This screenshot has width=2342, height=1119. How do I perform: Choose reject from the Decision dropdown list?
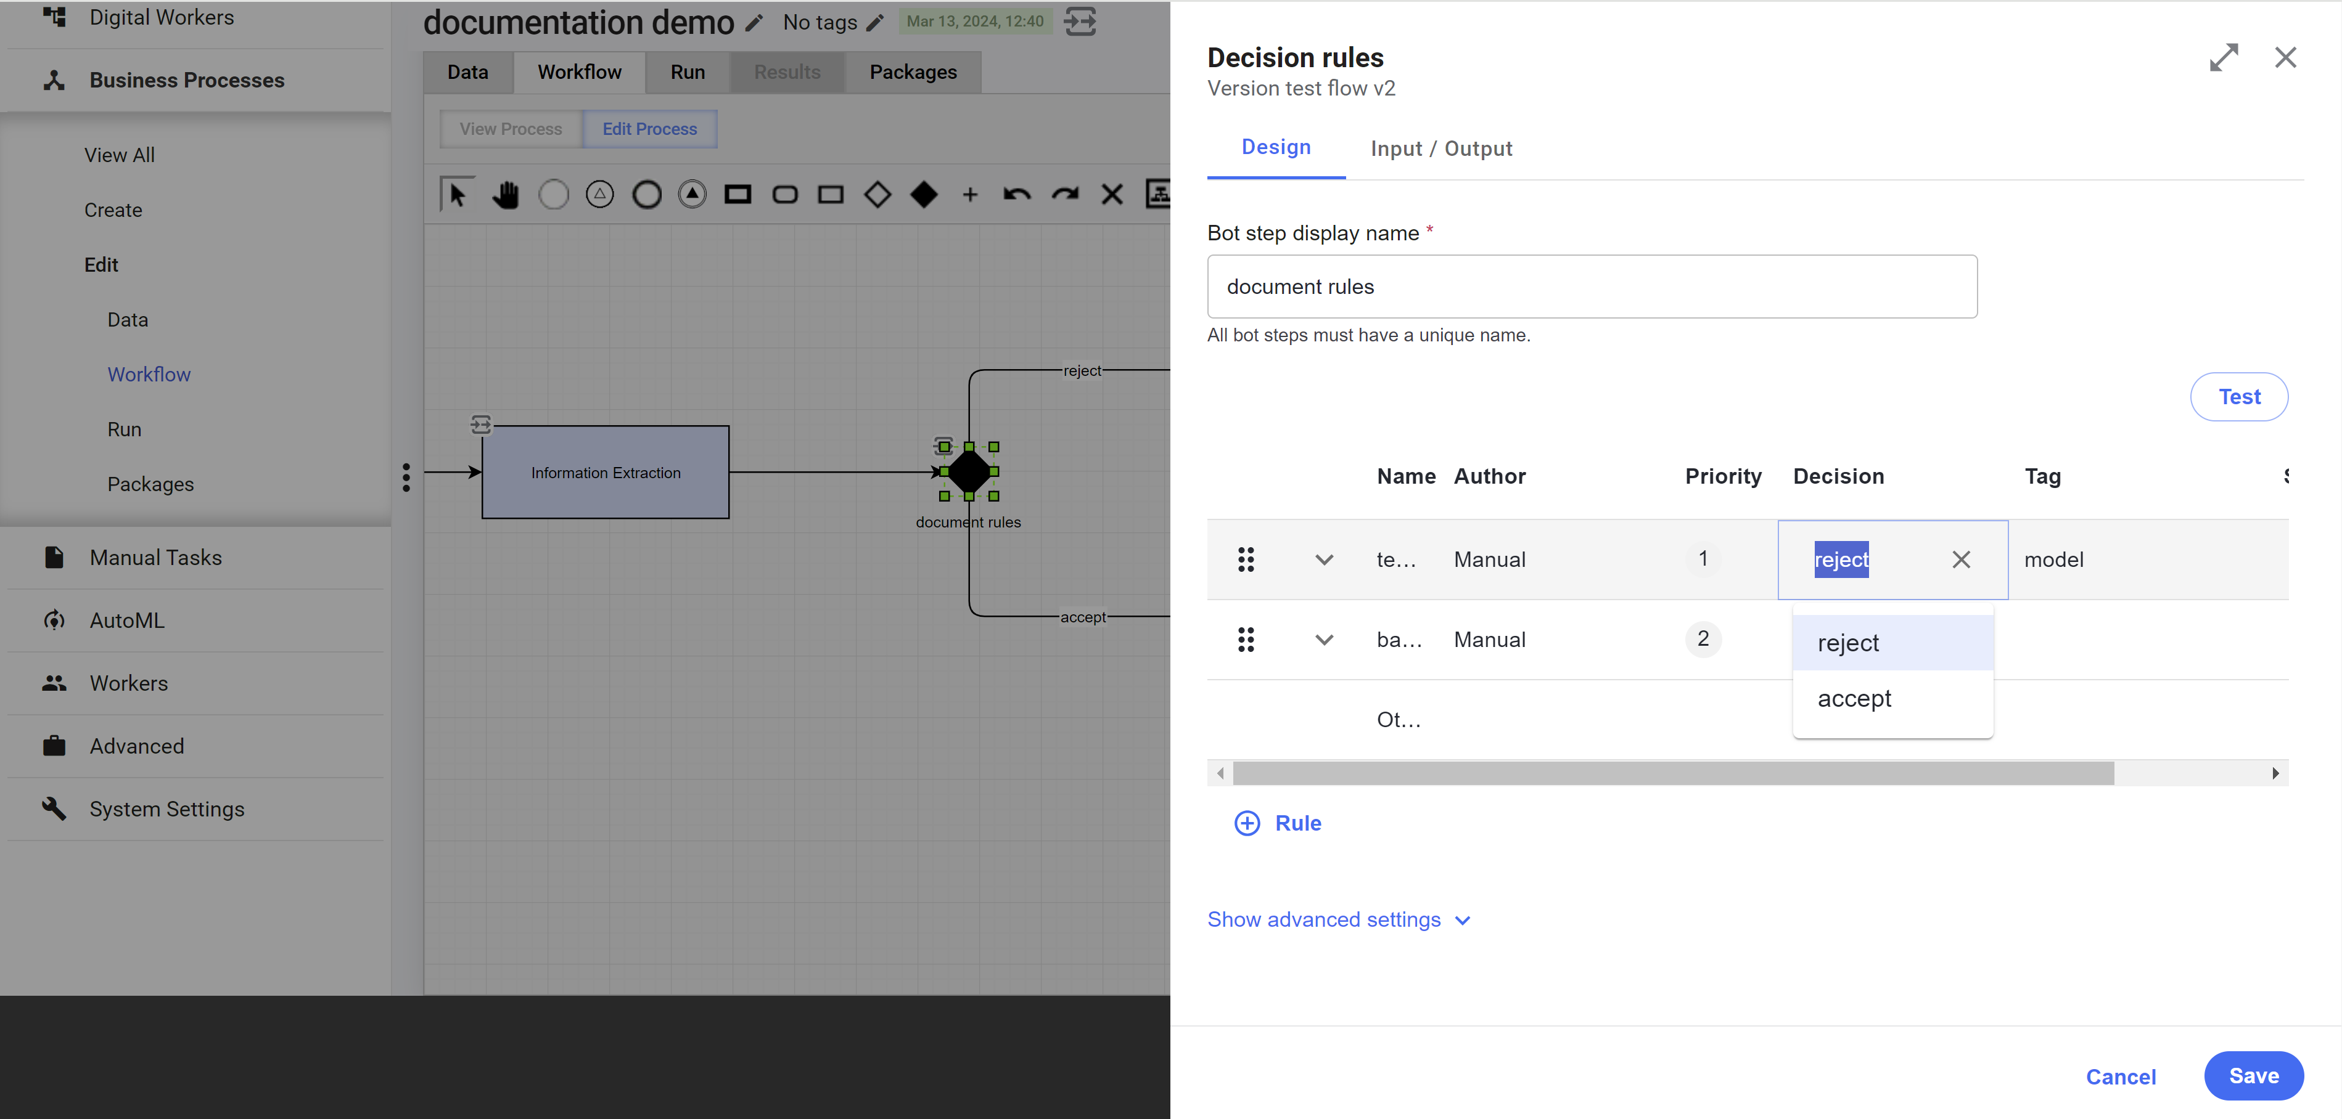pyautogui.click(x=1892, y=643)
